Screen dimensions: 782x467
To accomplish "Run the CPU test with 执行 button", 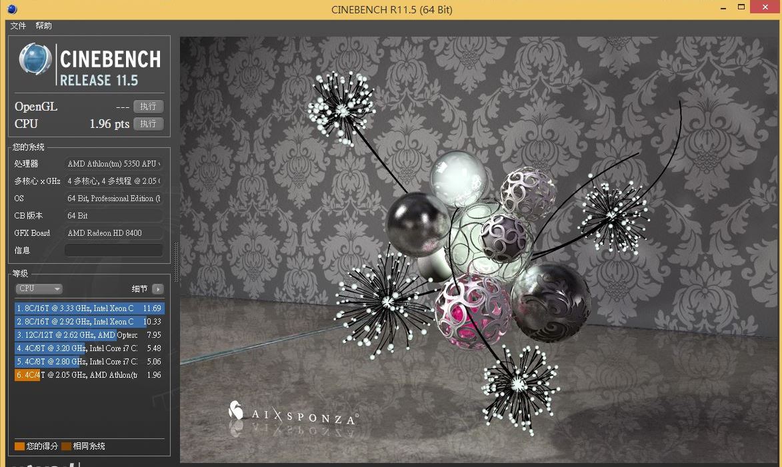I will coord(148,124).
